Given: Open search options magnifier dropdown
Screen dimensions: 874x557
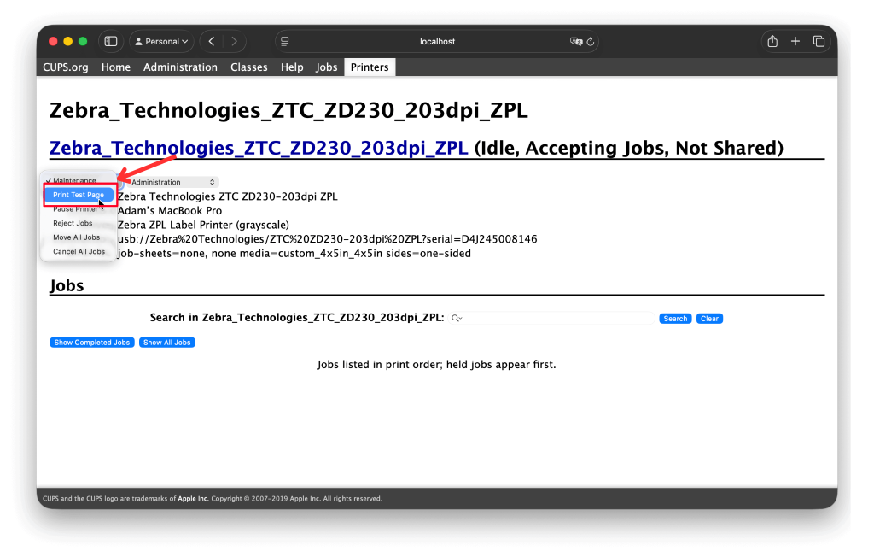Looking at the screenshot, I should (457, 319).
